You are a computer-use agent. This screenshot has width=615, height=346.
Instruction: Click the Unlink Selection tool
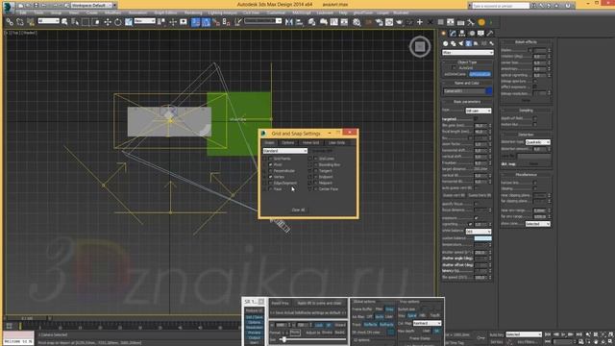[20, 22]
